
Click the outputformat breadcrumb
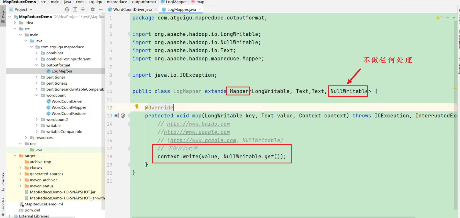click(x=144, y=2)
